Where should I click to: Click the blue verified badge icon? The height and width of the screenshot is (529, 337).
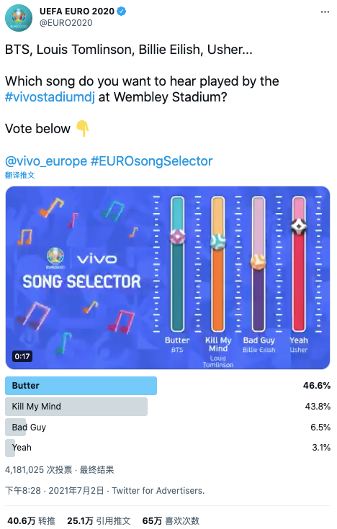pos(122,12)
